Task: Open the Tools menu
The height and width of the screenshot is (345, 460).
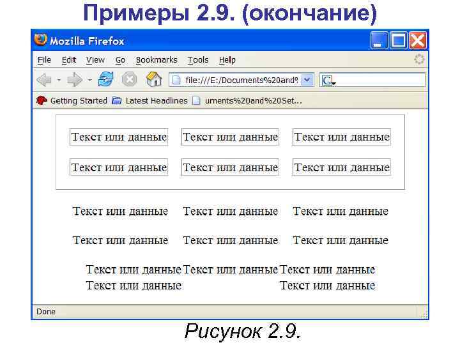Action: click(198, 60)
